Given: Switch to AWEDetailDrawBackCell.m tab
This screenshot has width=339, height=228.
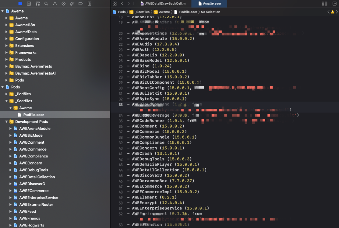Looking at the screenshot, I should coord(163,3).
